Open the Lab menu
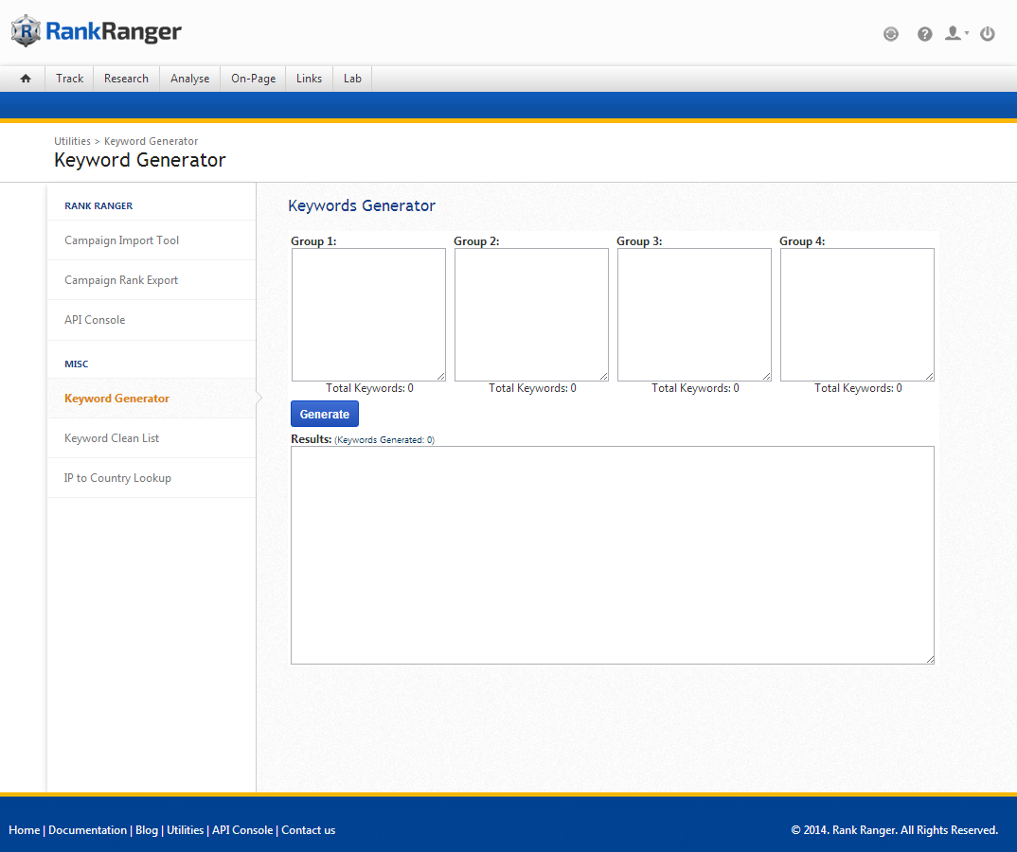 click(352, 79)
